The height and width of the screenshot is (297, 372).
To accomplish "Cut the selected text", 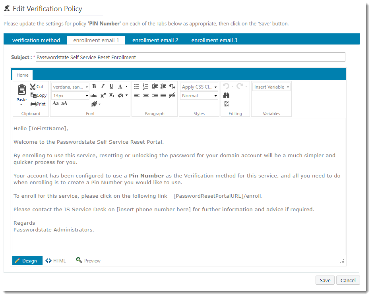I will click(37, 87).
